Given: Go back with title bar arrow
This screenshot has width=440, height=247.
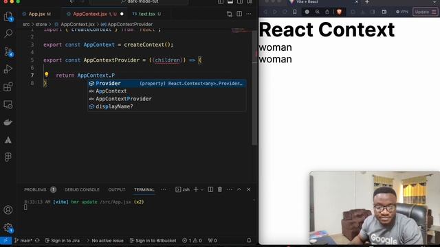Looking at the screenshot, I should (x=72, y=1).
